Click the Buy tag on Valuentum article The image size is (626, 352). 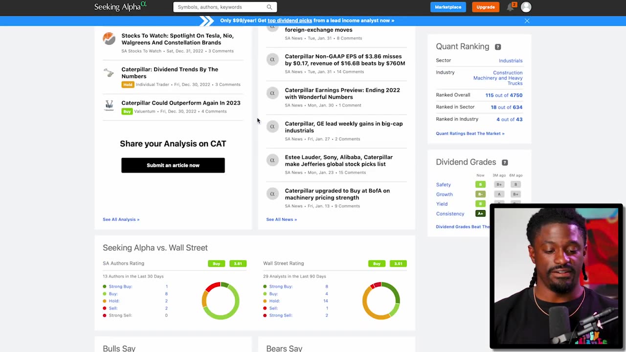[x=127, y=111]
